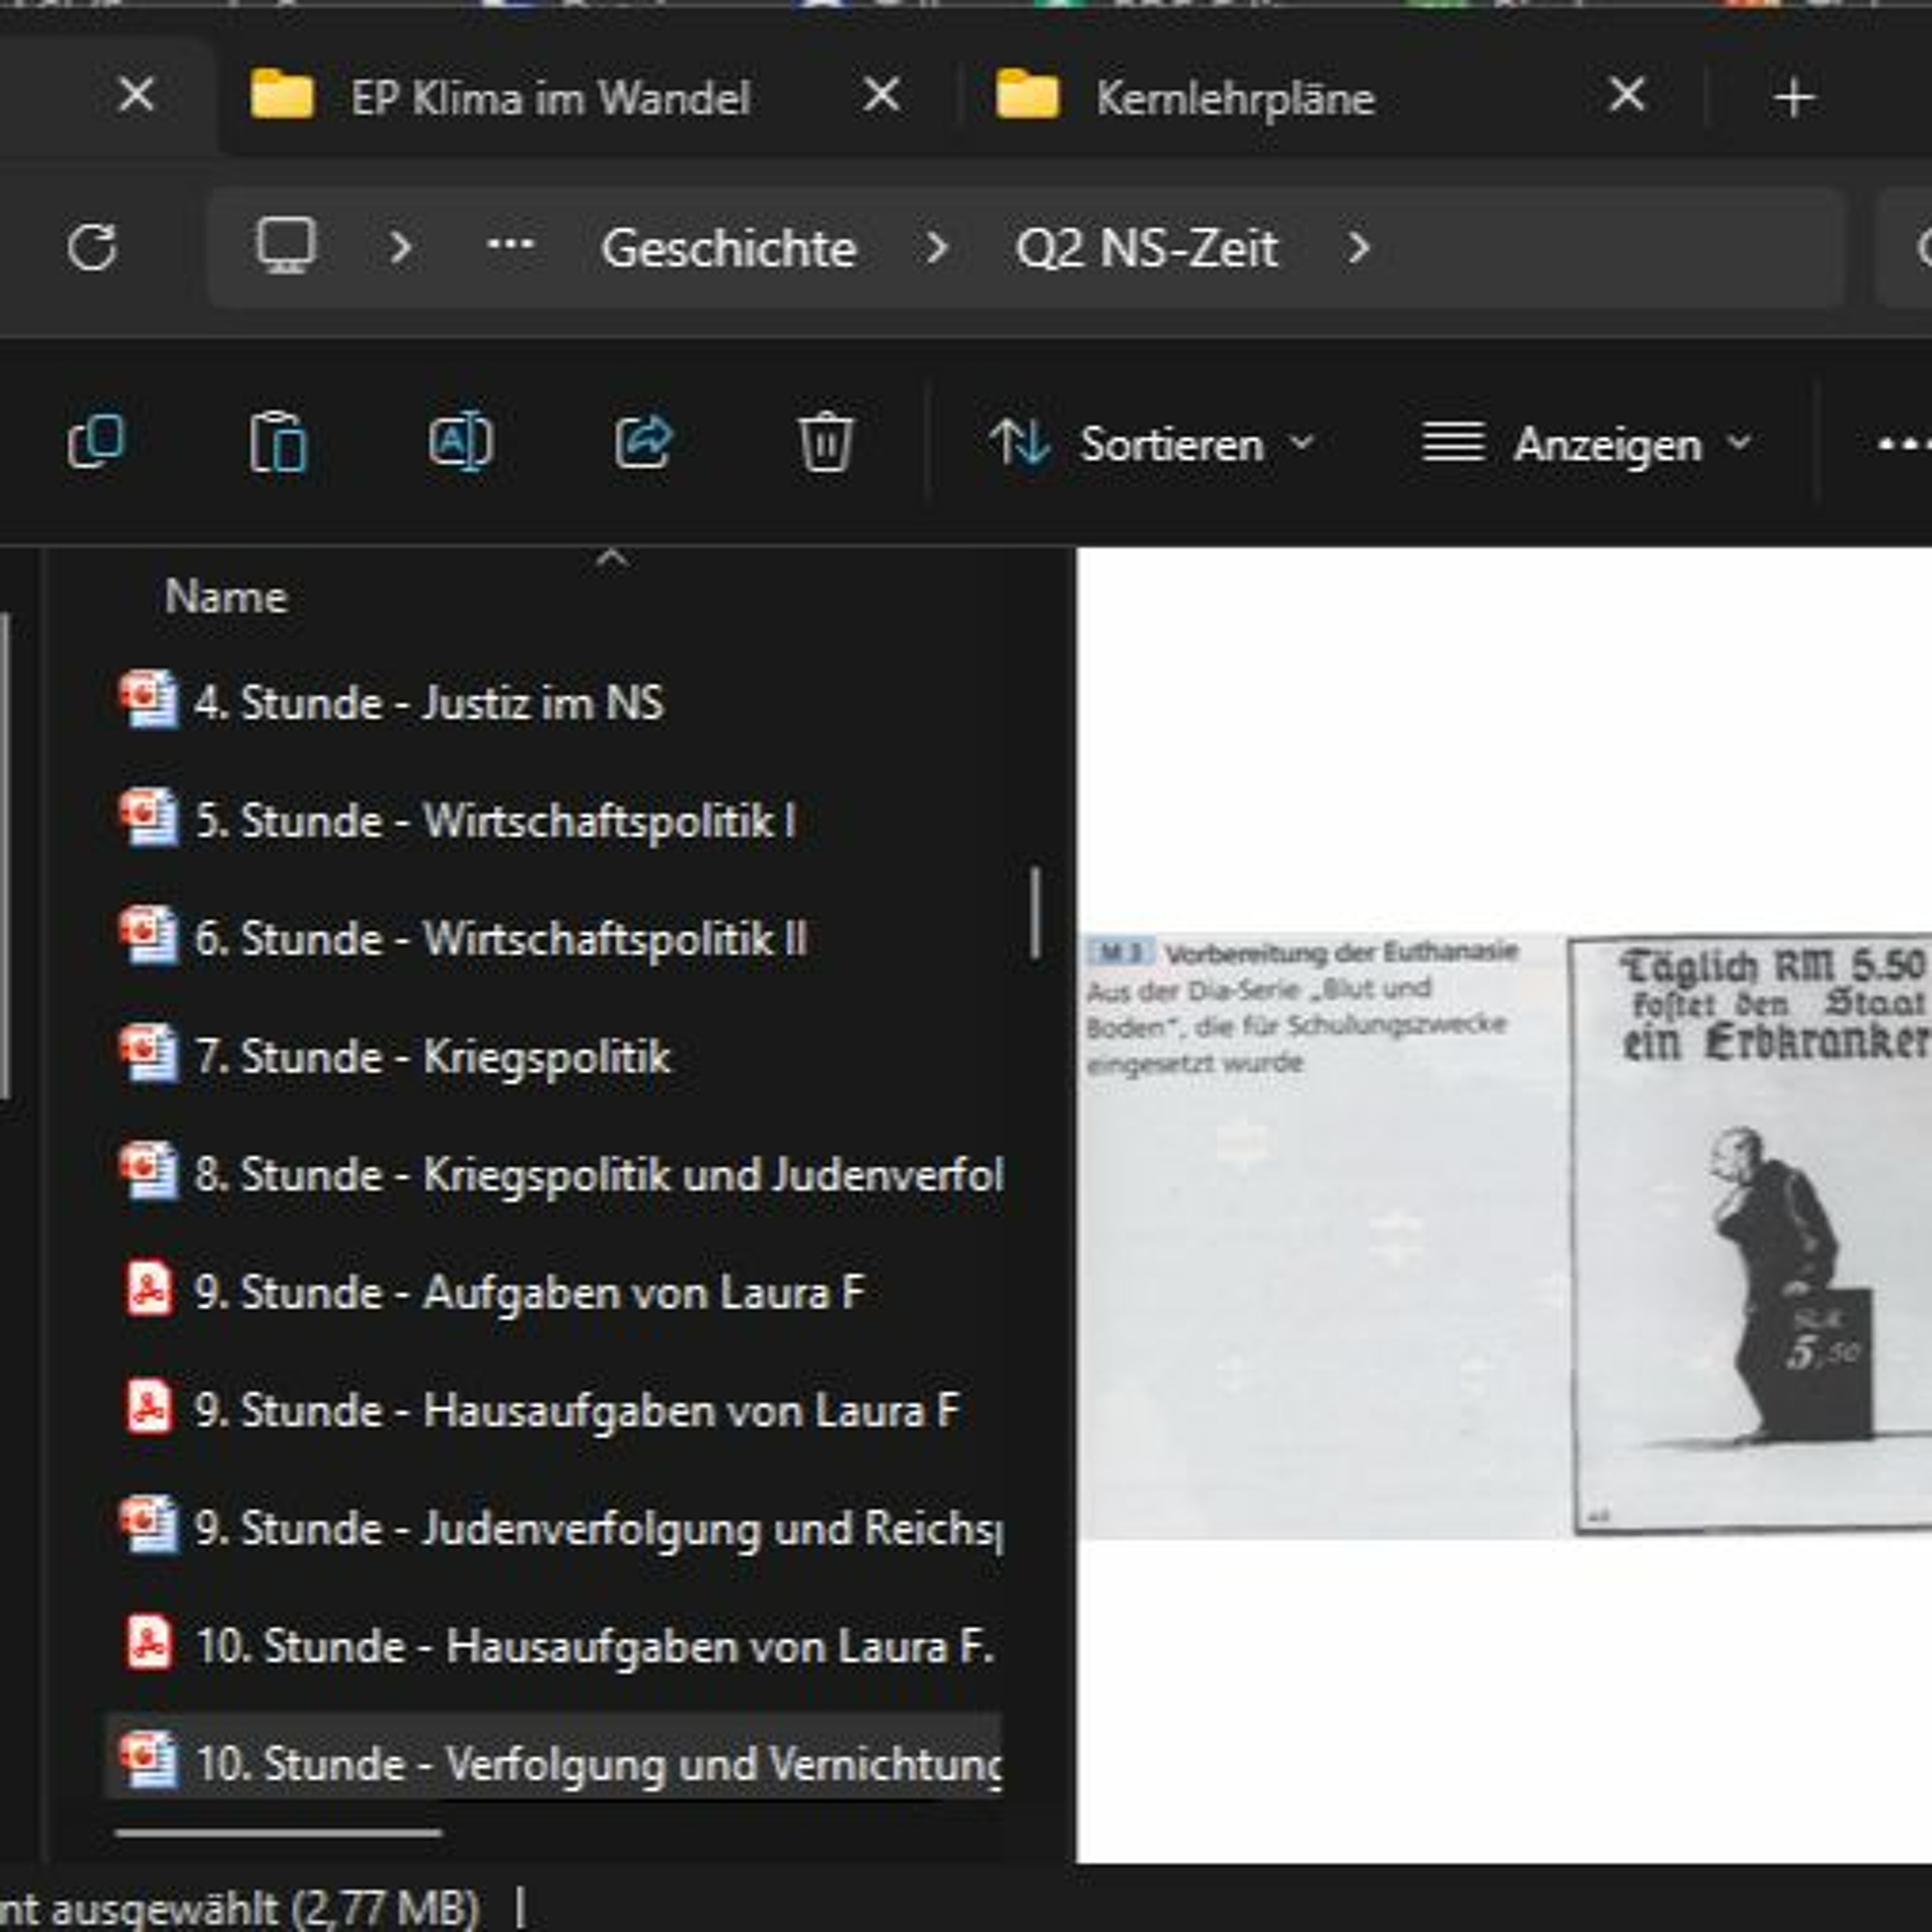
Task: Click the This PC monitor icon
Action: pyautogui.click(x=286, y=246)
